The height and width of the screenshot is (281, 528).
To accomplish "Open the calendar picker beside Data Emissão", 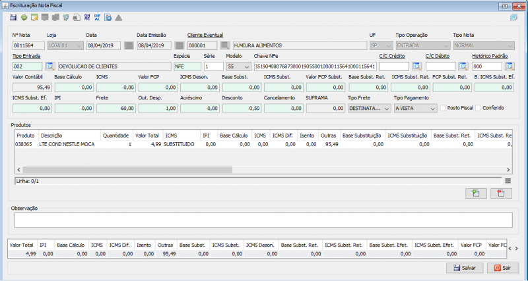I will point(180,45).
